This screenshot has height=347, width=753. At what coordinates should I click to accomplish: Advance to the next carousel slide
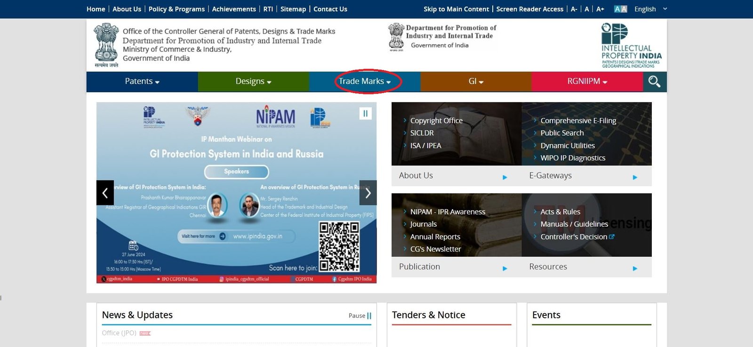(x=368, y=193)
